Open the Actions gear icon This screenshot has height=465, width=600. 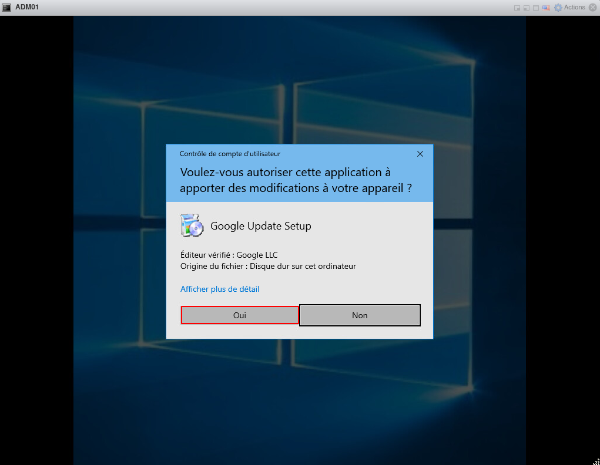click(x=558, y=8)
